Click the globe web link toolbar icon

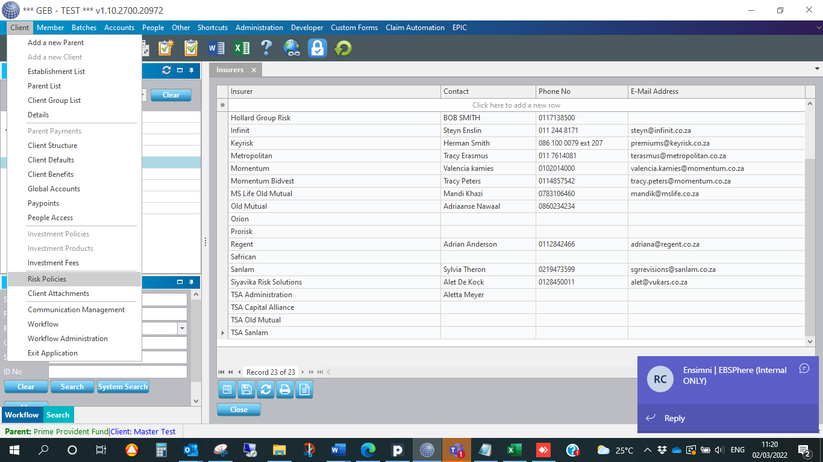[292, 48]
